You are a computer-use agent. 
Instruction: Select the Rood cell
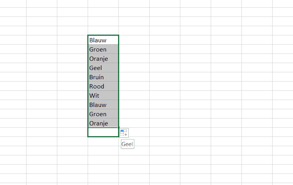click(103, 86)
